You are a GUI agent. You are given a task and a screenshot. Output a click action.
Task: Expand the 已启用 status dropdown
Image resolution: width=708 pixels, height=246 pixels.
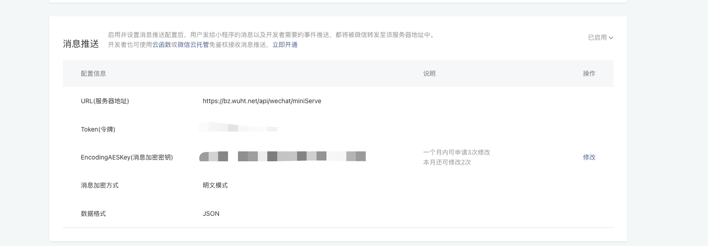pyautogui.click(x=601, y=38)
